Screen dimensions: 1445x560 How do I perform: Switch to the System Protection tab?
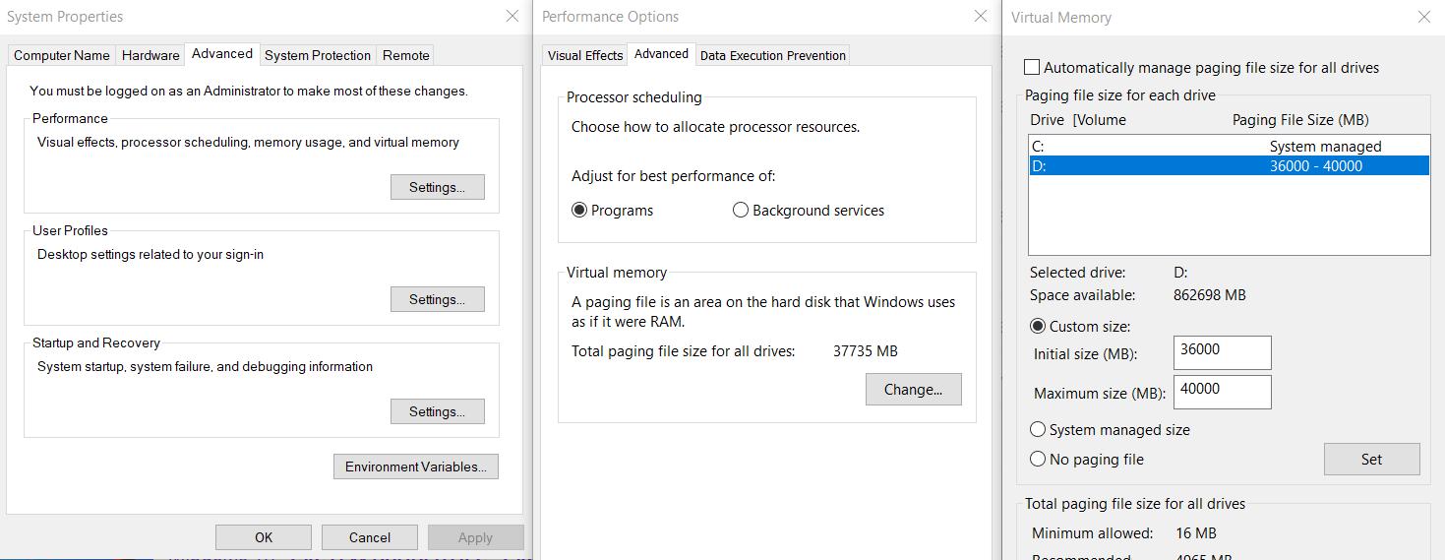318,56
